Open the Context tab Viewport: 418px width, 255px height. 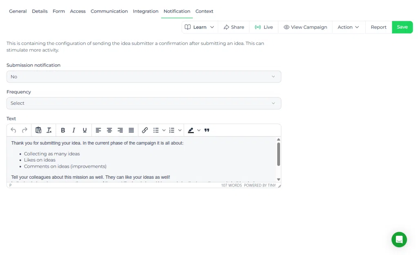204,11
